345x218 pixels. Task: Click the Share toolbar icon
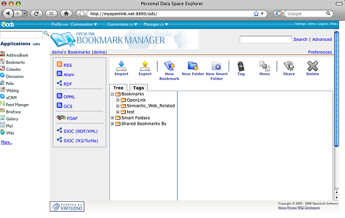pos(289,67)
